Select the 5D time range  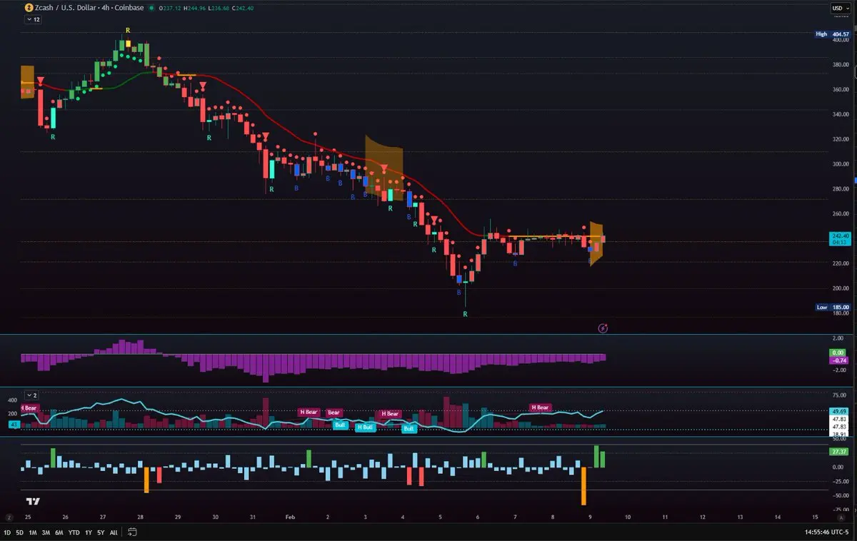[20, 532]
